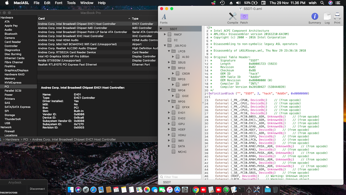The height and width of the screenshot is (195, 346).
Task: Open Calendar from the Dock
Action: pos(116,190)
